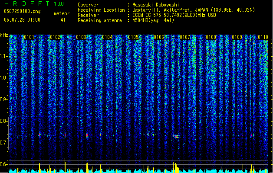Click observer name Masayuki Kobayashi
Viewport: 273px width, 173px height.
click(x=156, y=5)
